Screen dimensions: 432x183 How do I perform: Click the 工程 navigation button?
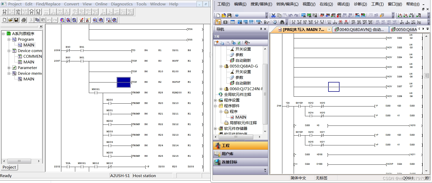(240, 145)
